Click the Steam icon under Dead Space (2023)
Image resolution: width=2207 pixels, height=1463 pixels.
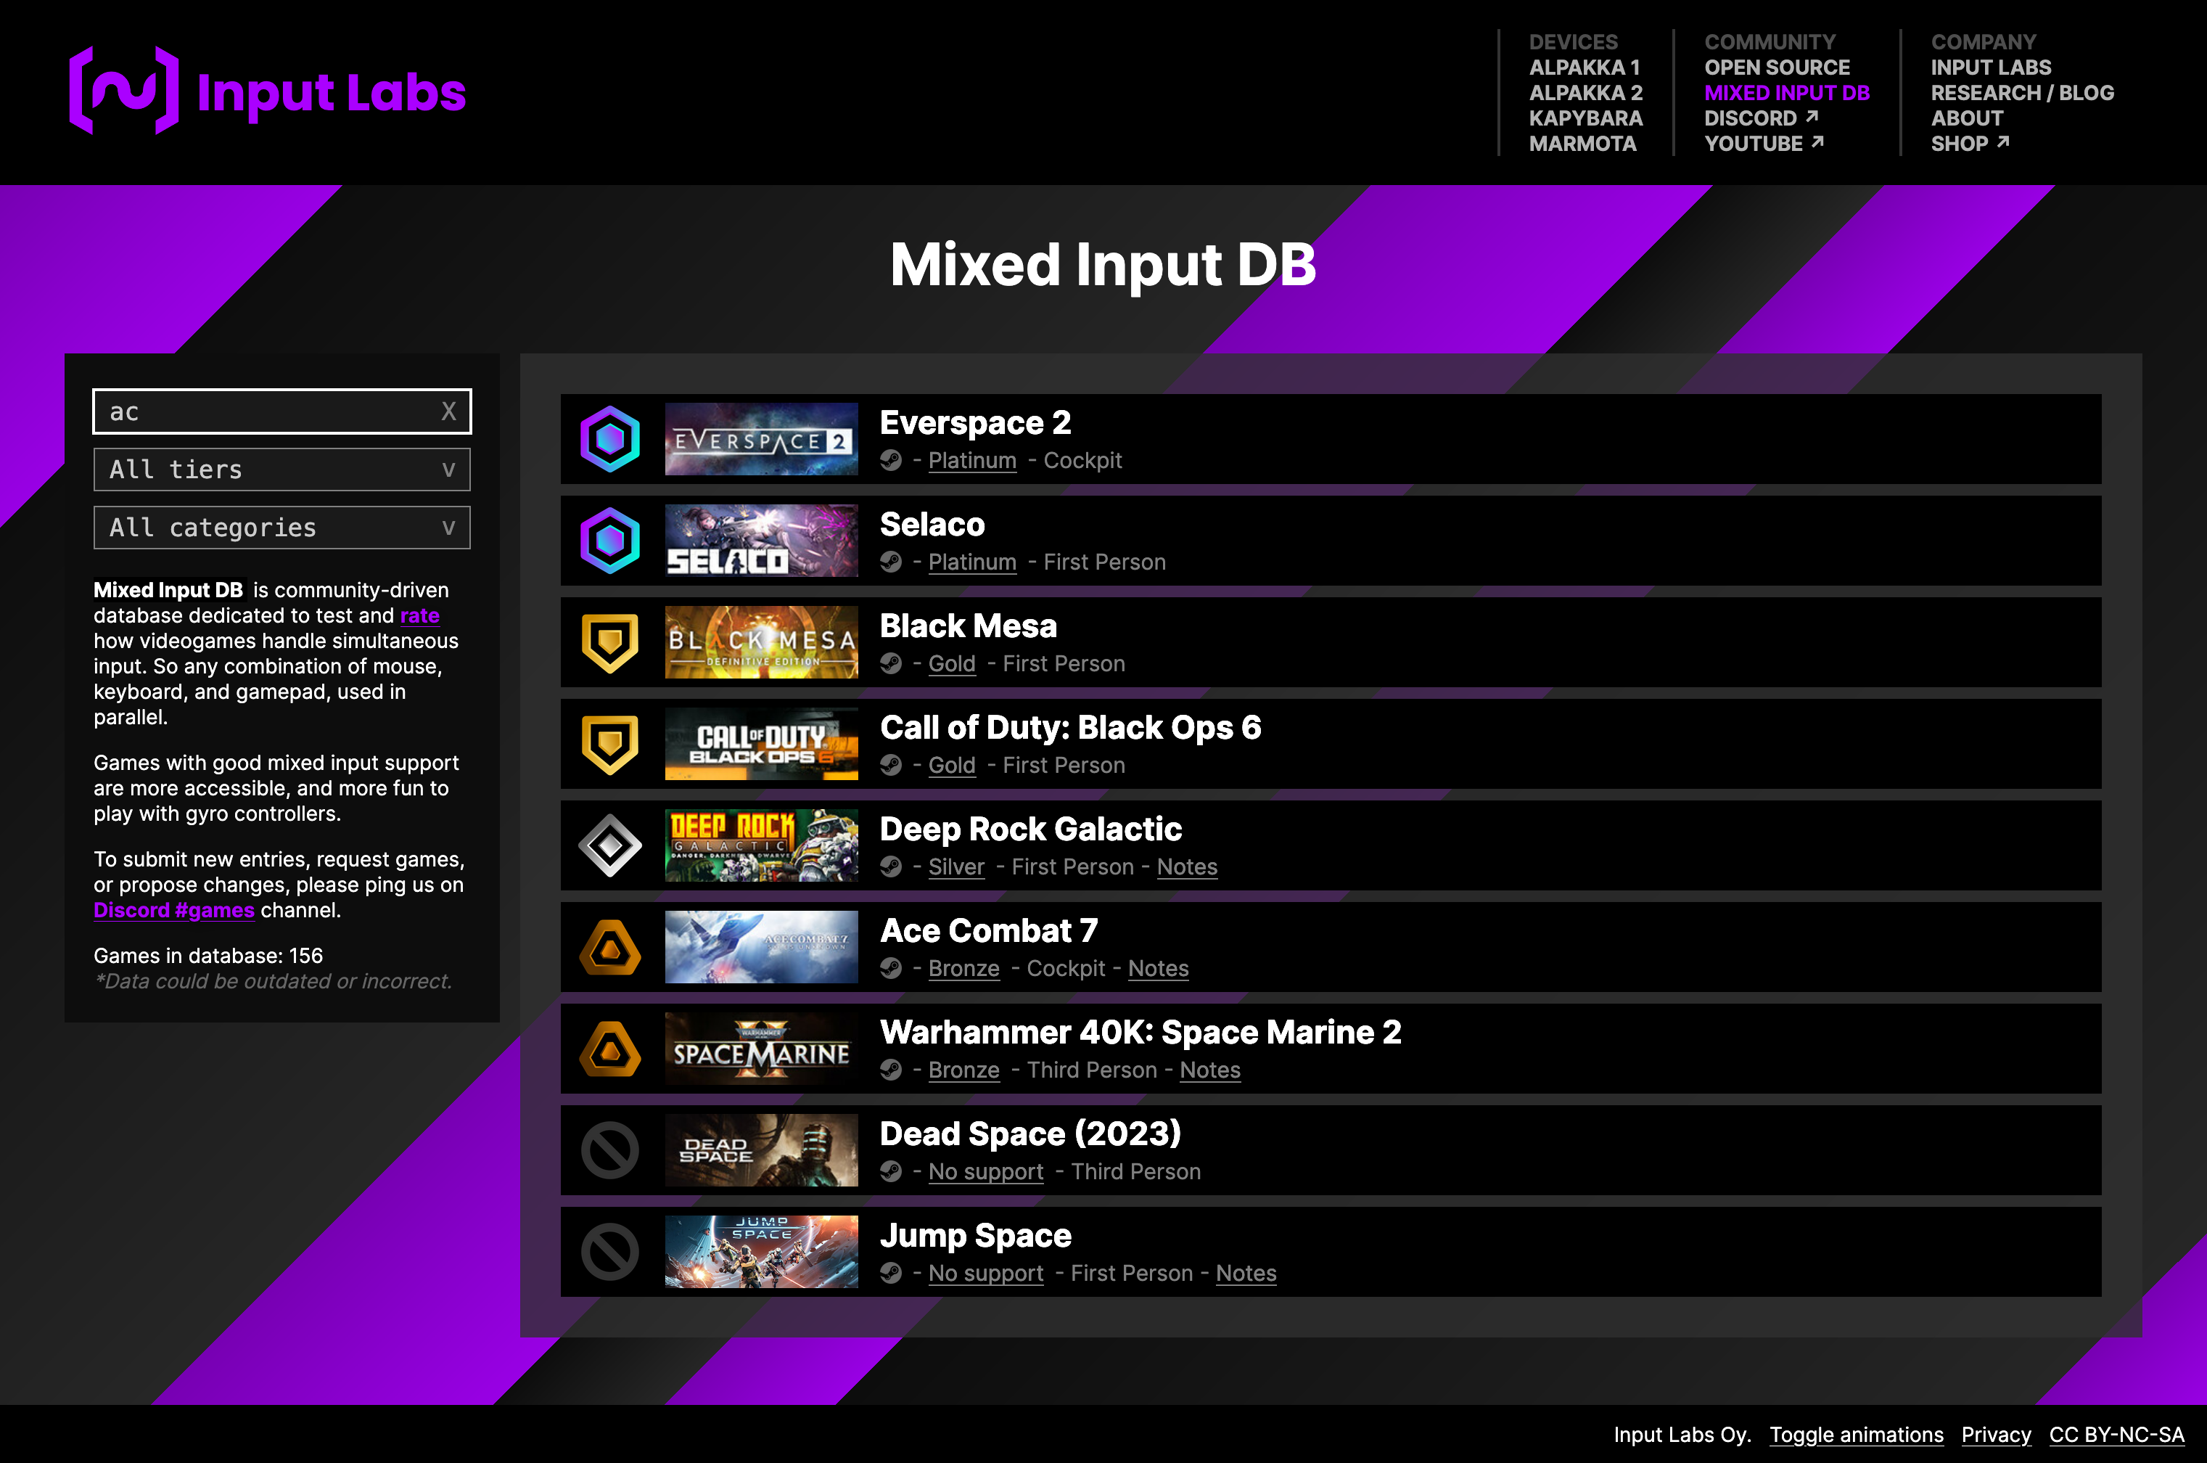coord(891,1173)
